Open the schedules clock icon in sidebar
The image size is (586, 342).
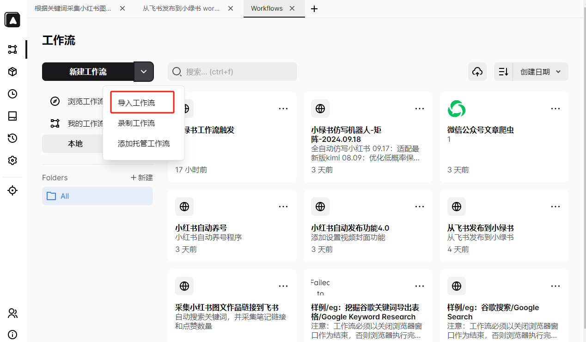pyautogui.click(x=12, y=94)
